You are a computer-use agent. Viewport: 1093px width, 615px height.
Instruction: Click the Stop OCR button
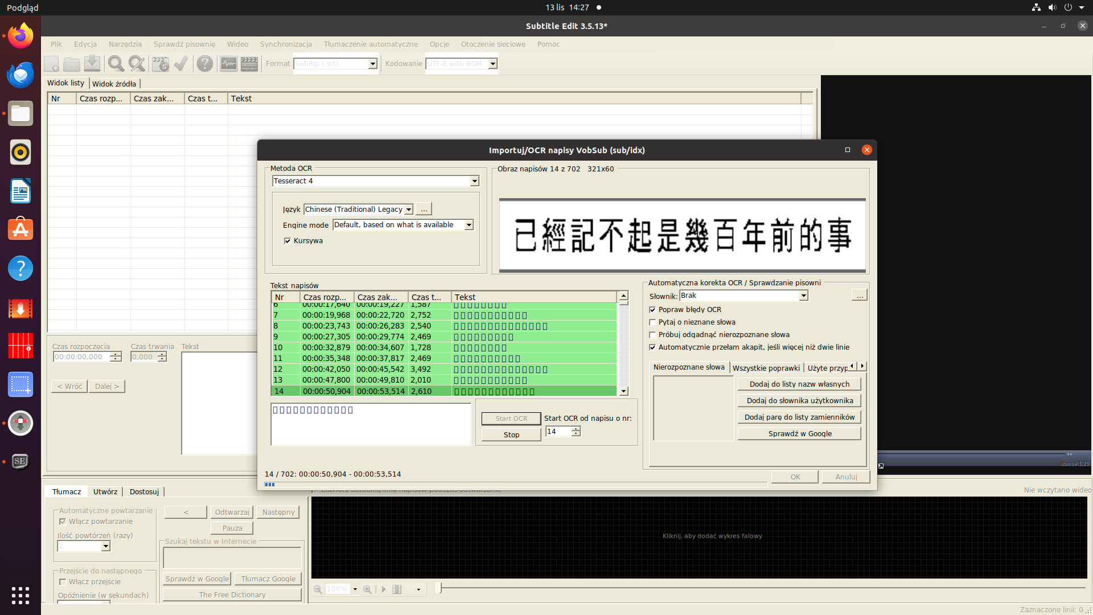pyautogui.click(x=511, y=434)
